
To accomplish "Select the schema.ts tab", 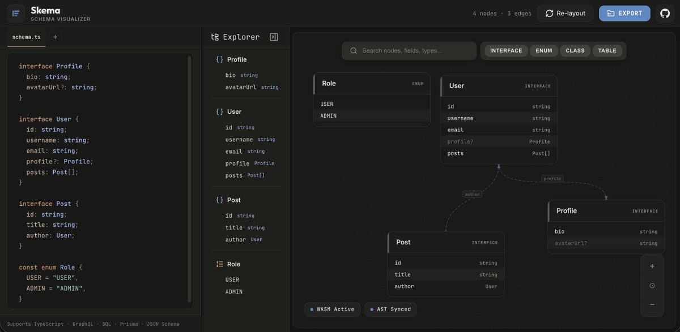I will point(27,37).
